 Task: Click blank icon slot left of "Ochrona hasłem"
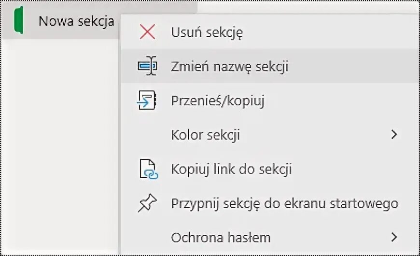point(147,238)
